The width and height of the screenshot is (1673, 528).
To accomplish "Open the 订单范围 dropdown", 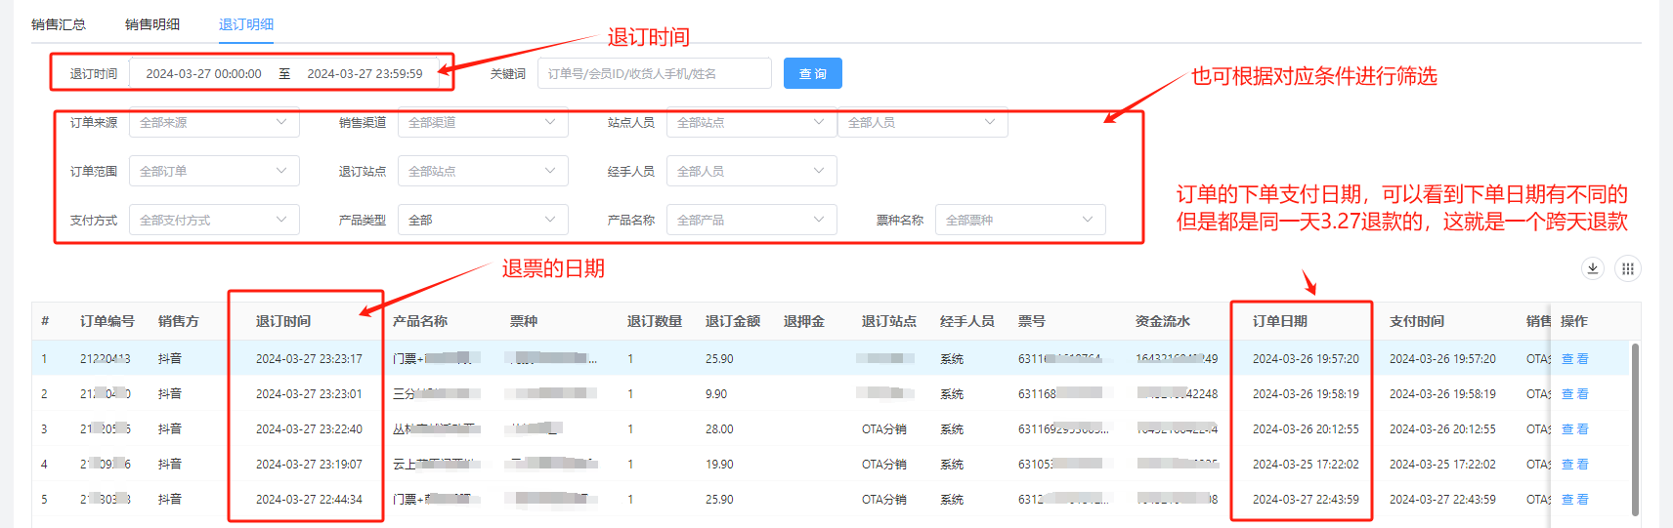I will [x=214, y=172].
